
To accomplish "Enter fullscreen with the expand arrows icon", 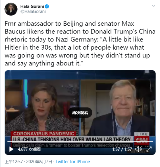I will (149, 149).
